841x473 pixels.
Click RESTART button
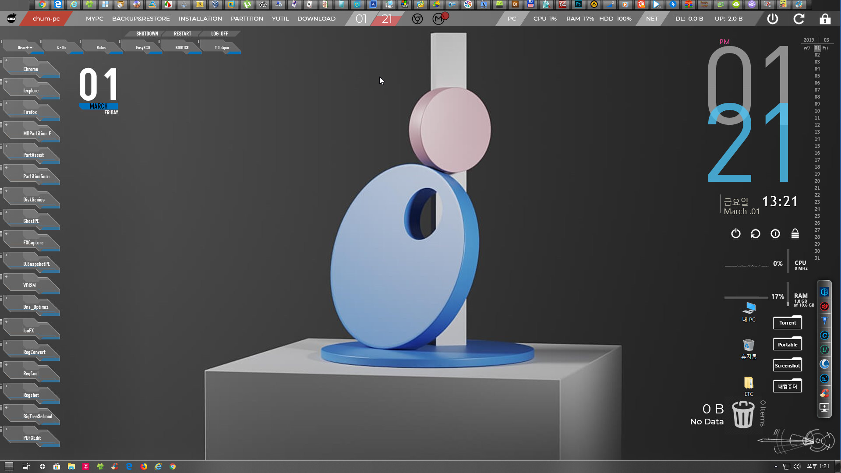tap(183, 34)
